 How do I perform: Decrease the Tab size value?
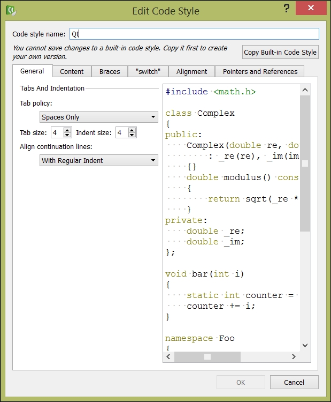pos(67,135)
